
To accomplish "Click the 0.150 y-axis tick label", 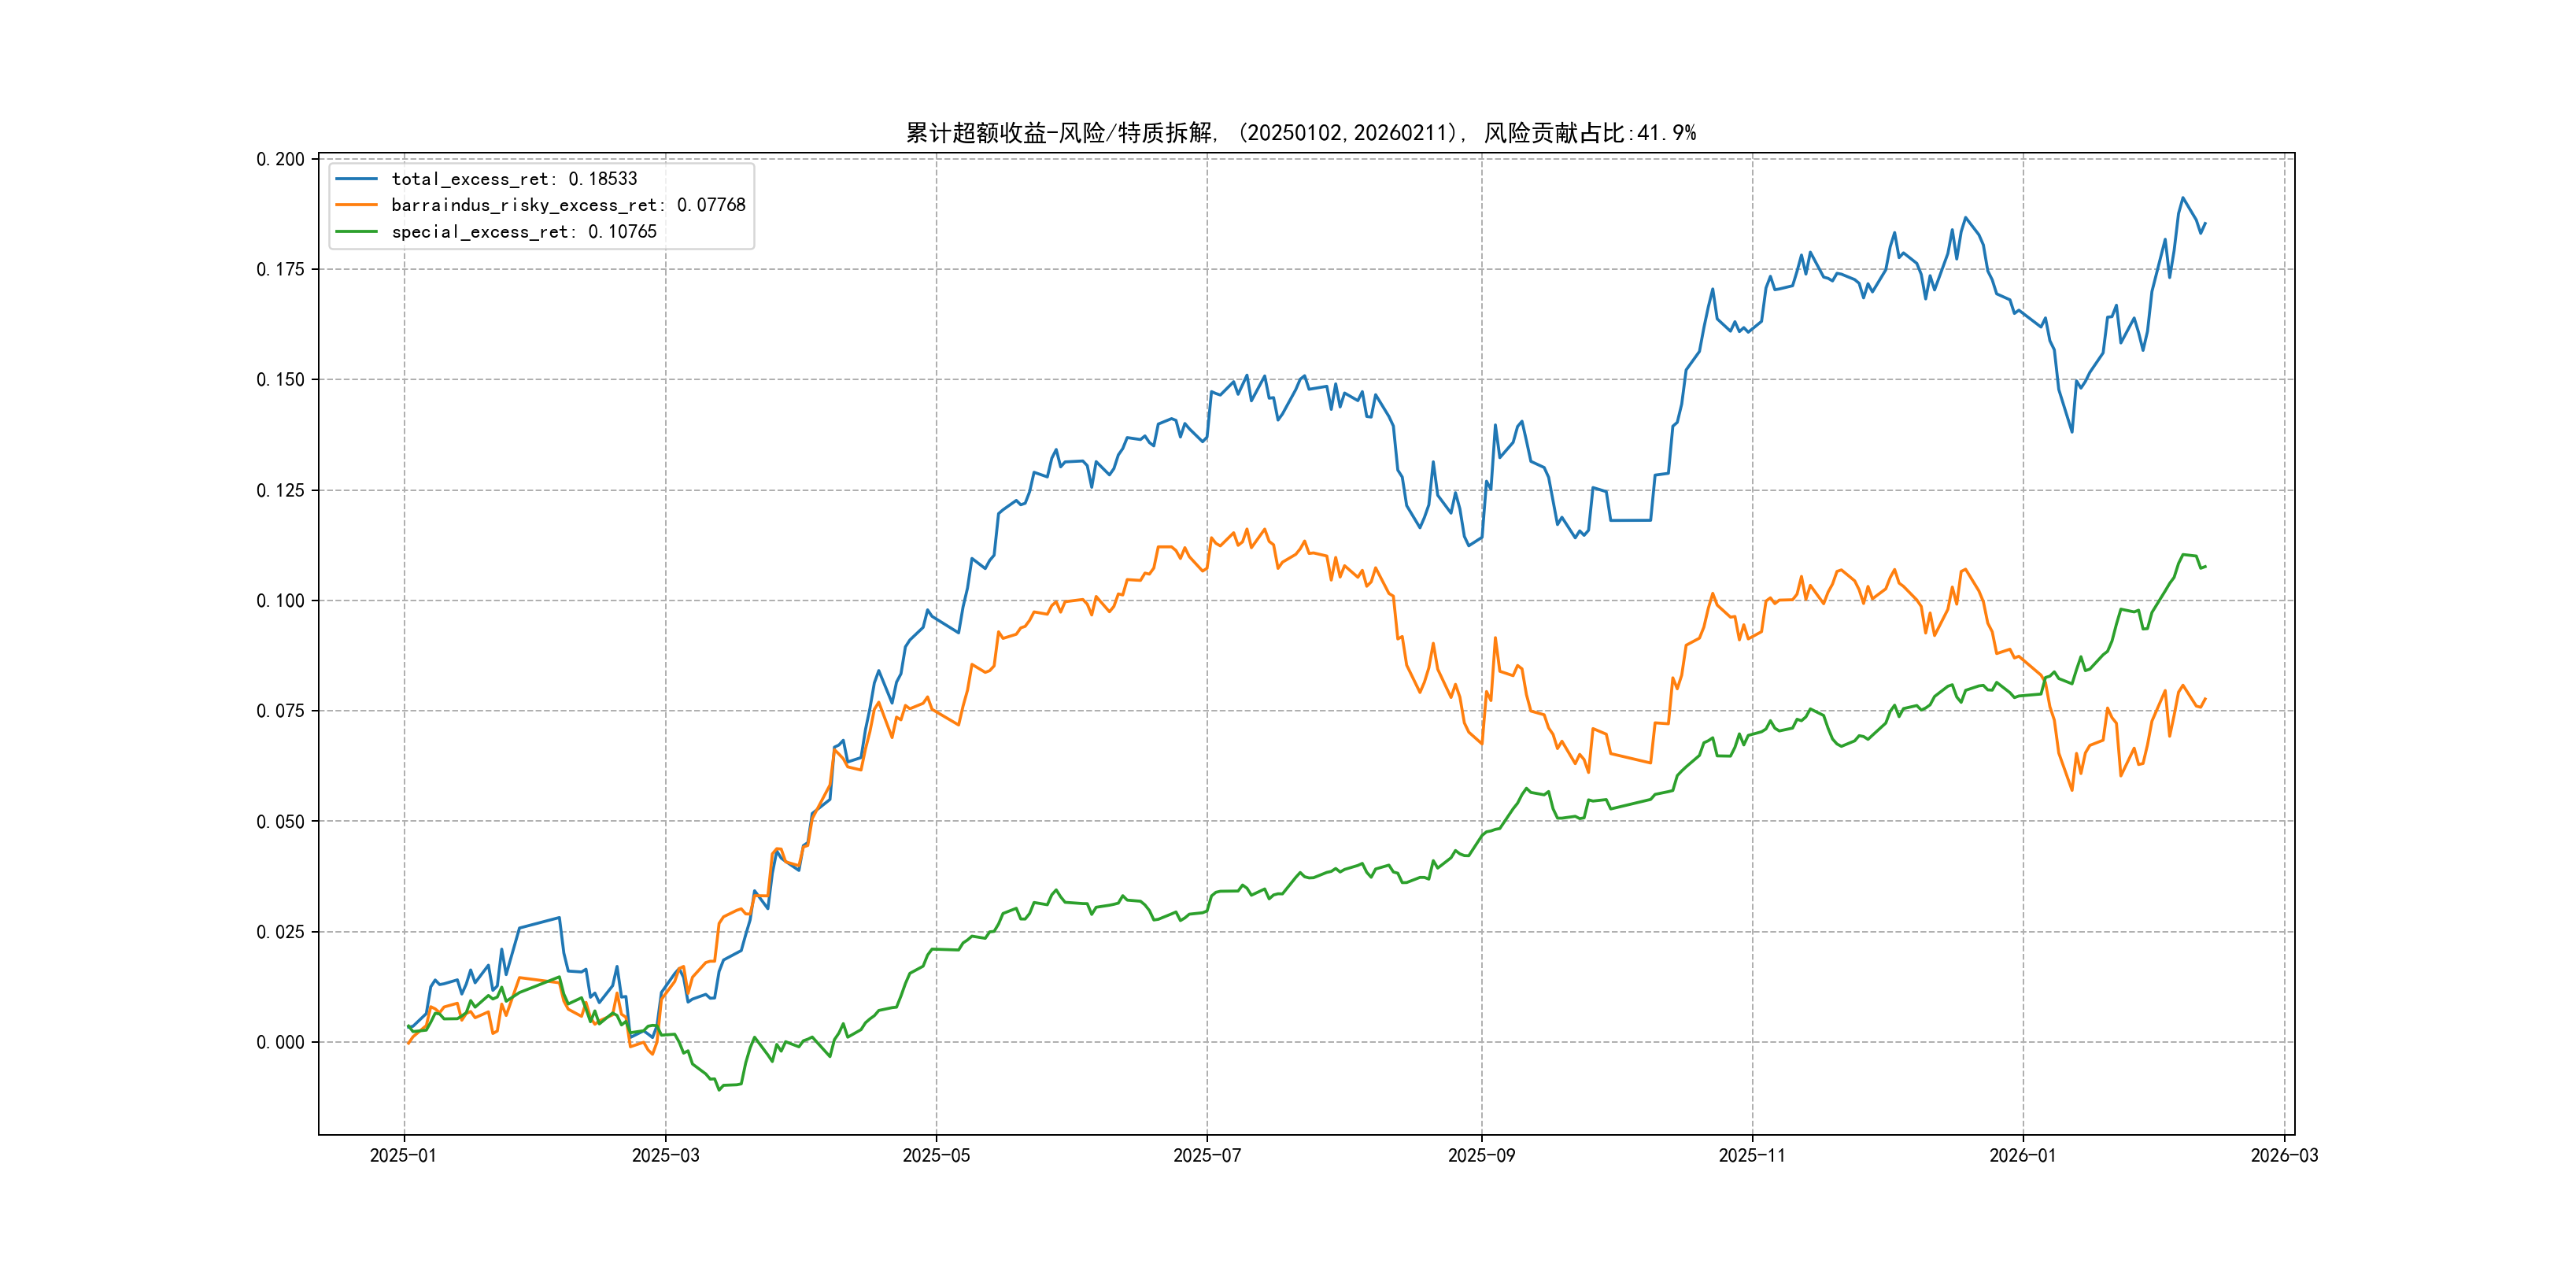I will (280, 380).
